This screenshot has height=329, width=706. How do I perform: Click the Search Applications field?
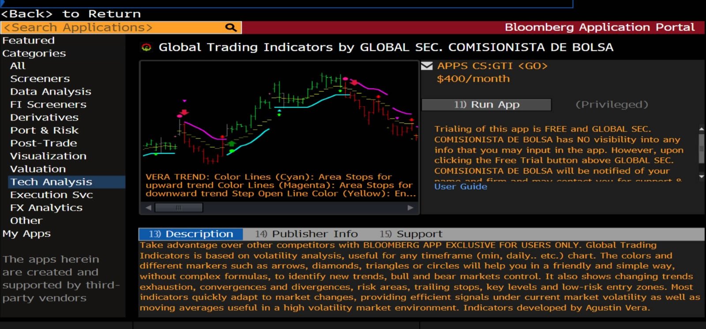pyautogui.click(x=121, y=27)
